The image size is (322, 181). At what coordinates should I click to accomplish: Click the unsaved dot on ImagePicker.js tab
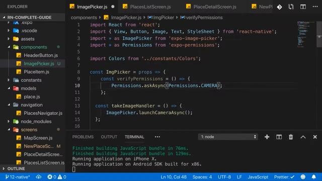tap(113, 7)
